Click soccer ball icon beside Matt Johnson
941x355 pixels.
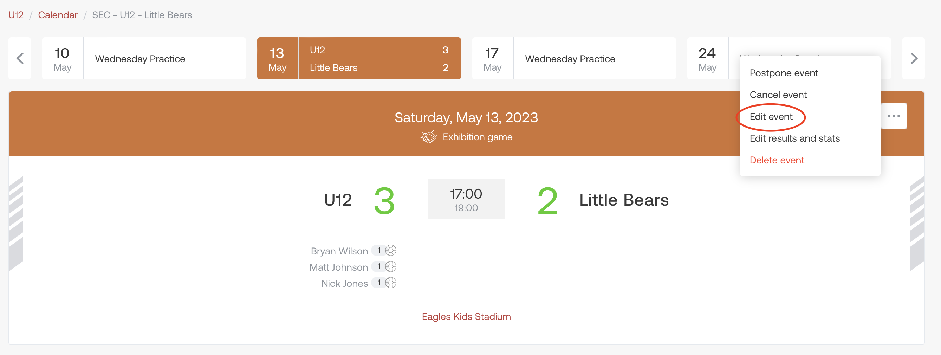coord(390,267)
